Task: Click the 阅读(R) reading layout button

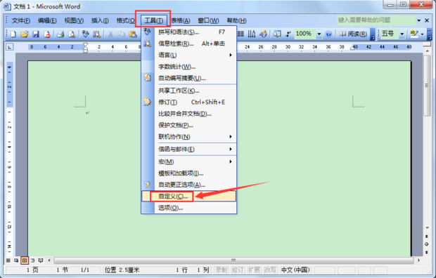Action: (x=353, y=34)
